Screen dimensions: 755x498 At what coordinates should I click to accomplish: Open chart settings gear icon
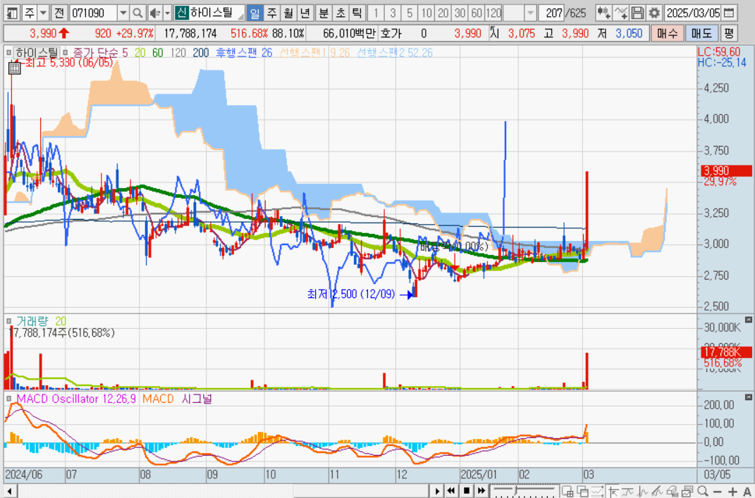coord(653,13)
